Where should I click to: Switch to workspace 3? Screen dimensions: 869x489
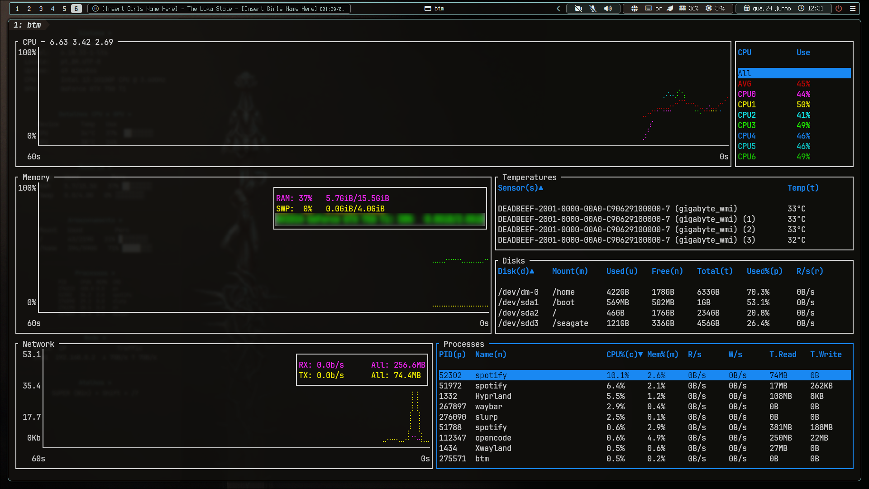41,8
